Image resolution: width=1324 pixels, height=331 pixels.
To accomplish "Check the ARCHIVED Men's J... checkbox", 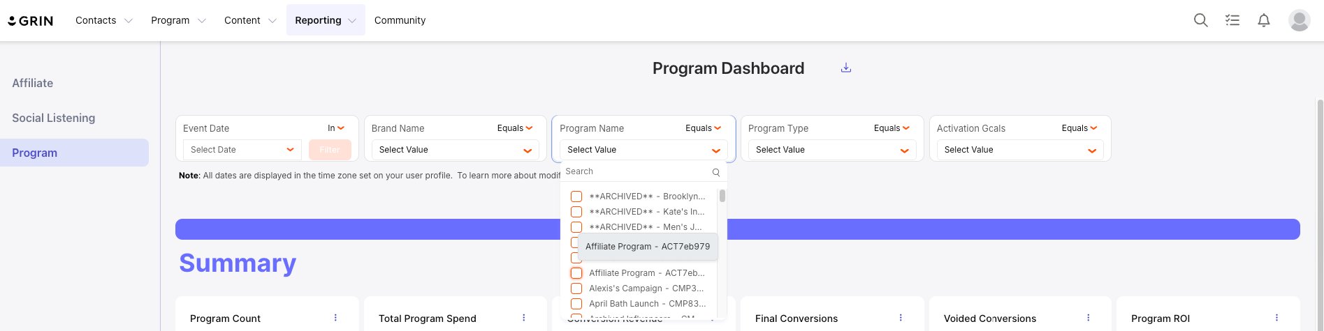I will click(x=576, y=227).
